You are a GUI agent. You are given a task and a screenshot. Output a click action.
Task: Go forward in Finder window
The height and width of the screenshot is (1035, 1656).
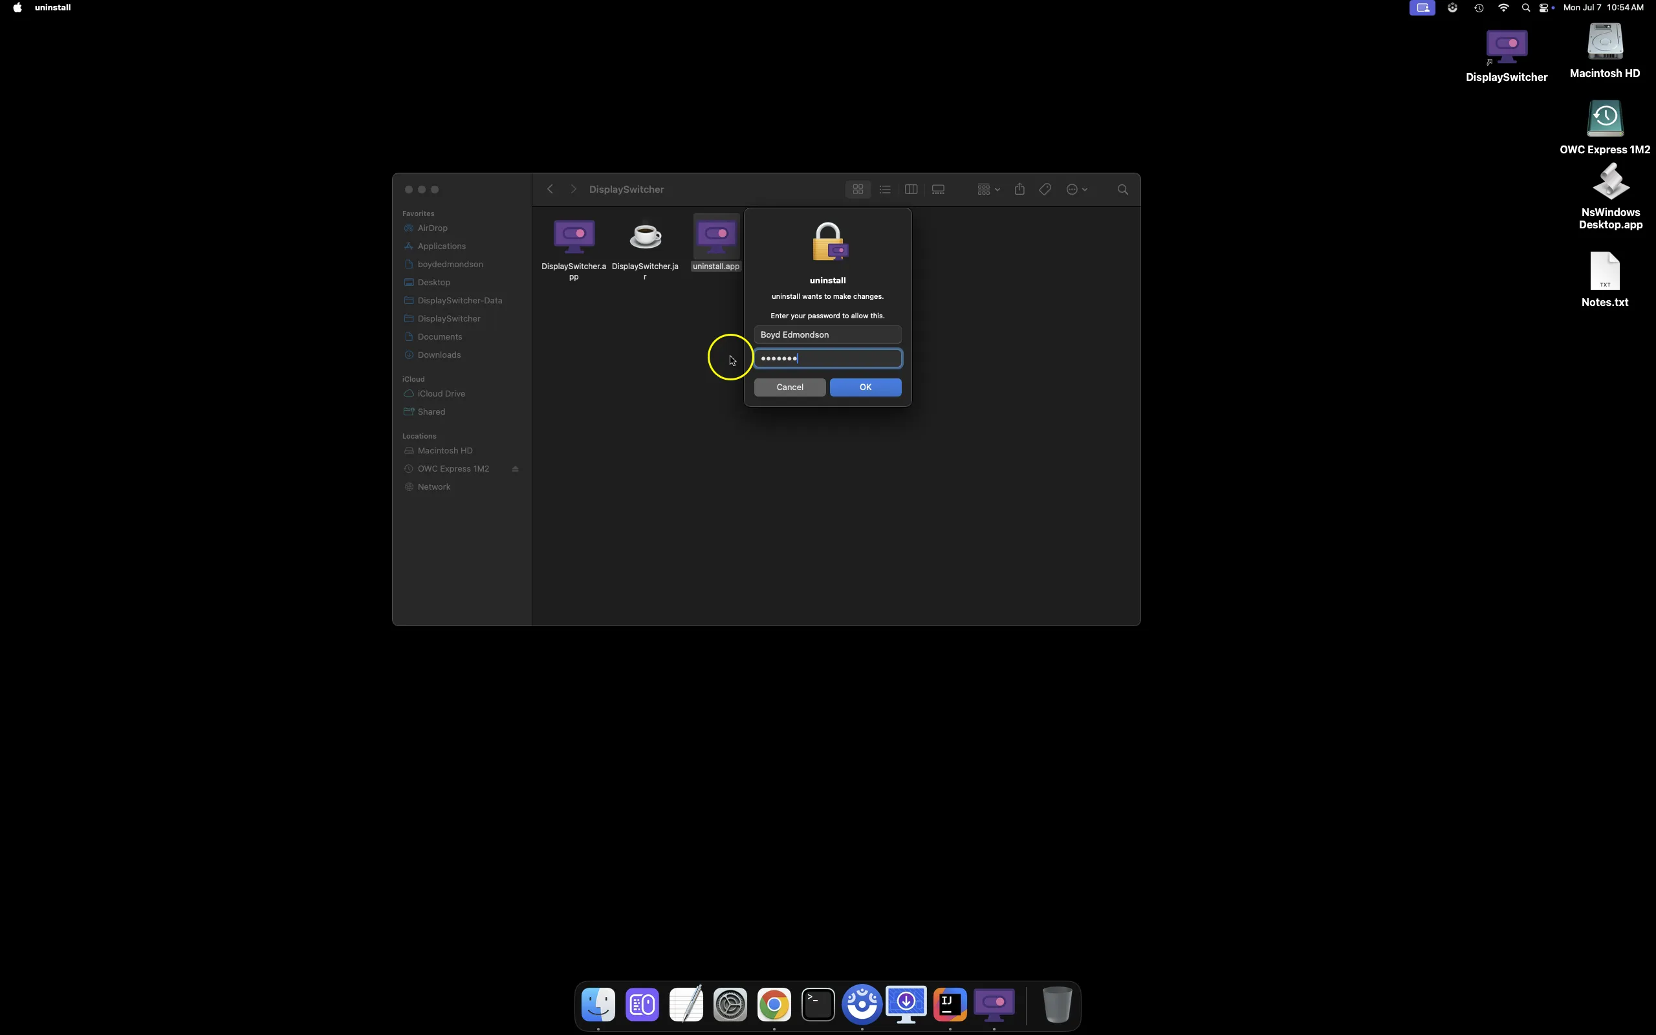click(573, 190)
